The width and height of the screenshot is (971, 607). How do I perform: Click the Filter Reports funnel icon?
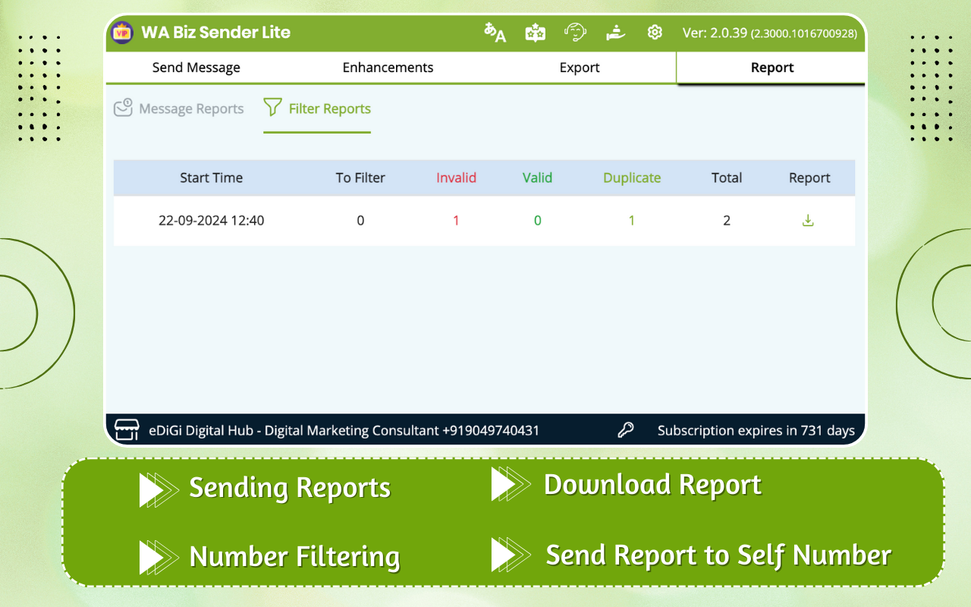click(x=272, y=108)
